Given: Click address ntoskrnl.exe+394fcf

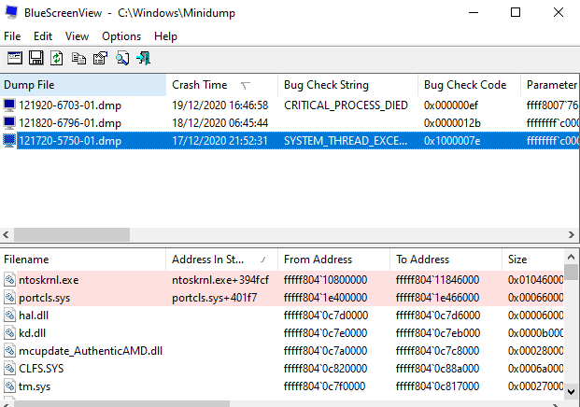Looking at the screenshot, I should pos(220,280).
